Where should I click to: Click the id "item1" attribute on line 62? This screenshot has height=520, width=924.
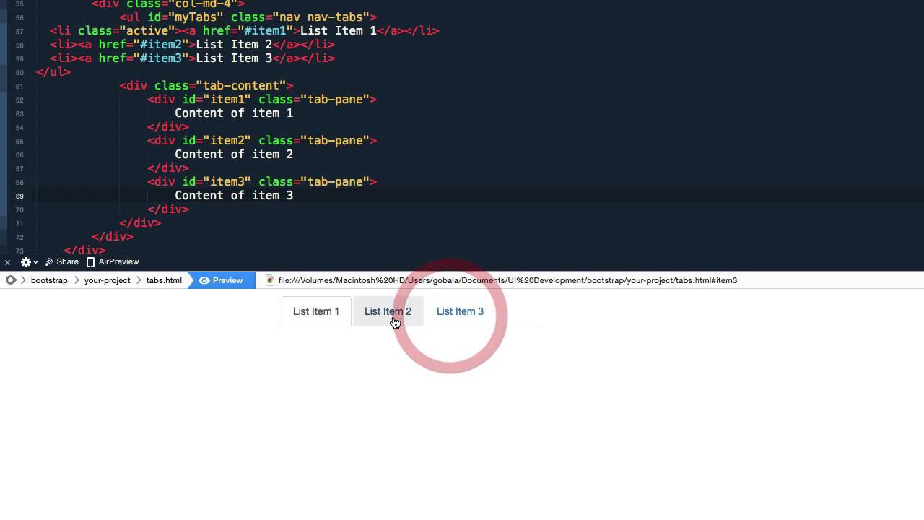point(217,99)
